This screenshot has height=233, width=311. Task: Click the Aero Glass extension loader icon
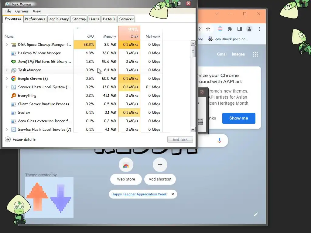point(13,121)
